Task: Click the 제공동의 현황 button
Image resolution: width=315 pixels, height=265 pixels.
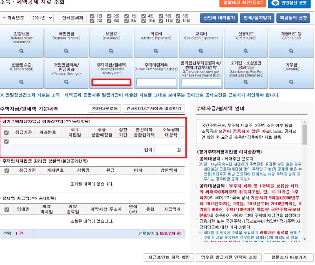Action: point(293,18)
